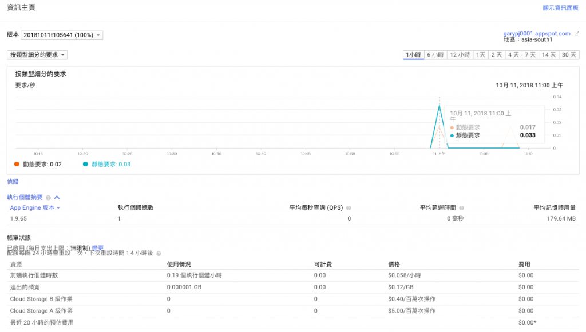Select the 2 天 time range tab
Screen dimensions: 586x332
(497, 55)
